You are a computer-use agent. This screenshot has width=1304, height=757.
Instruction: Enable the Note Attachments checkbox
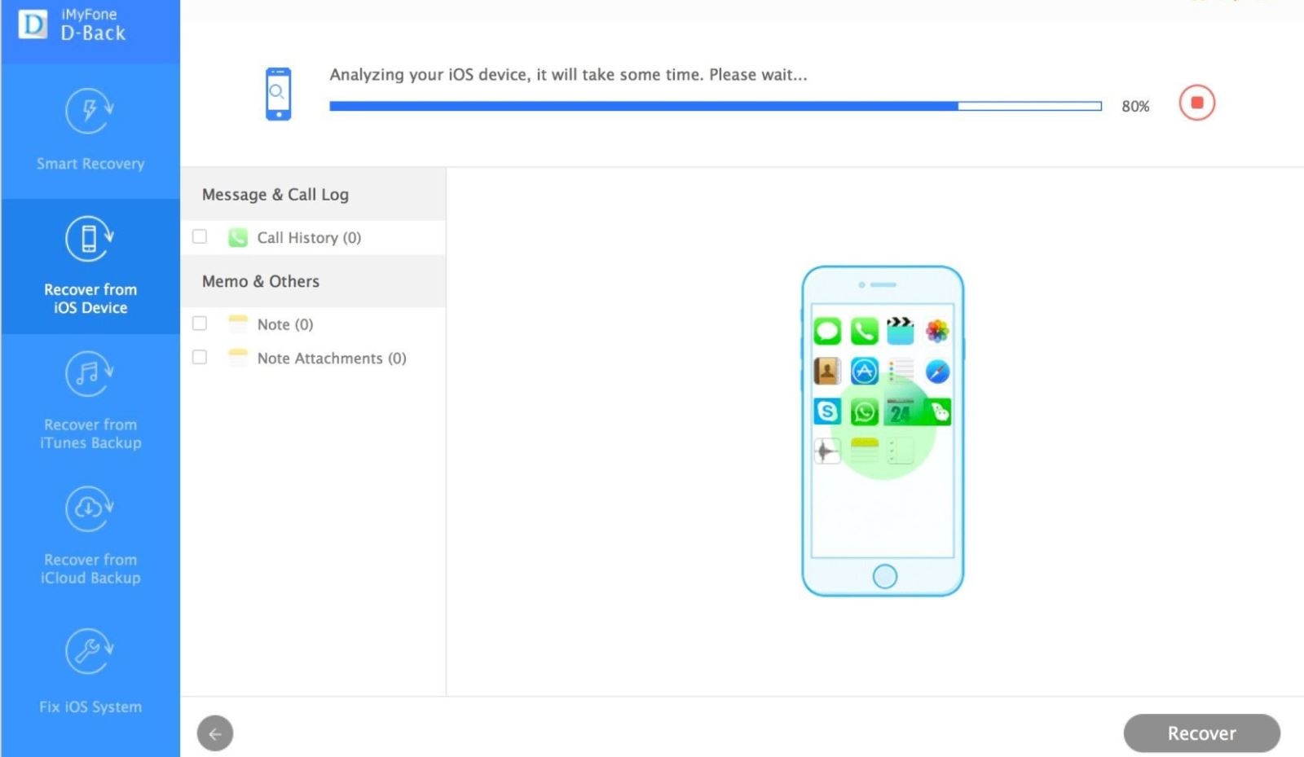coord(199,357)
